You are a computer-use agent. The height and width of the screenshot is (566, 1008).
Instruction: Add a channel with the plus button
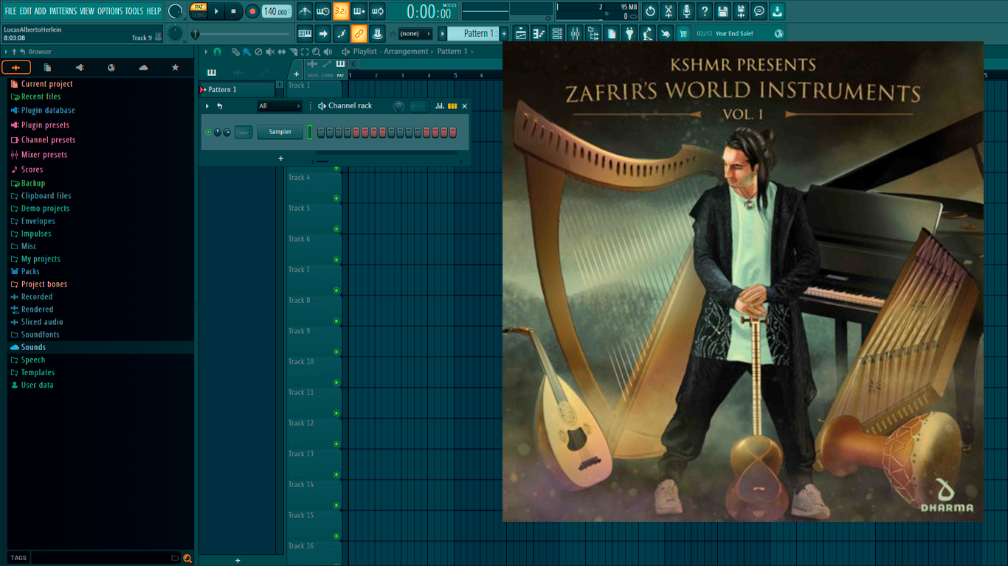[x=280, y=158]
